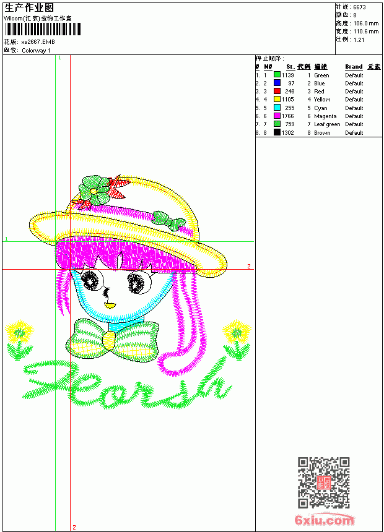384x532 pixels.
Task: Click the Brand column header
Action: tap(354, 67)
